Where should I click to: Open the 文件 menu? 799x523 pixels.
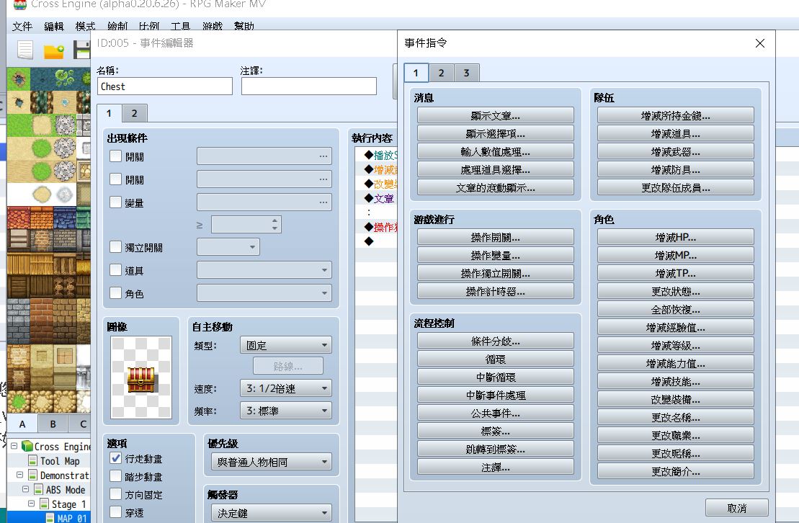22,26
